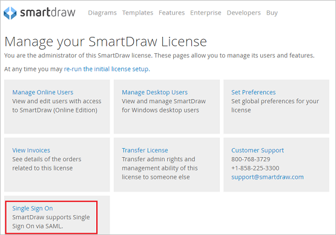Image resolution: width=336 pixels, height=235 pixels.
Task: Open the Single Sign On link
Action: (33, 208)
